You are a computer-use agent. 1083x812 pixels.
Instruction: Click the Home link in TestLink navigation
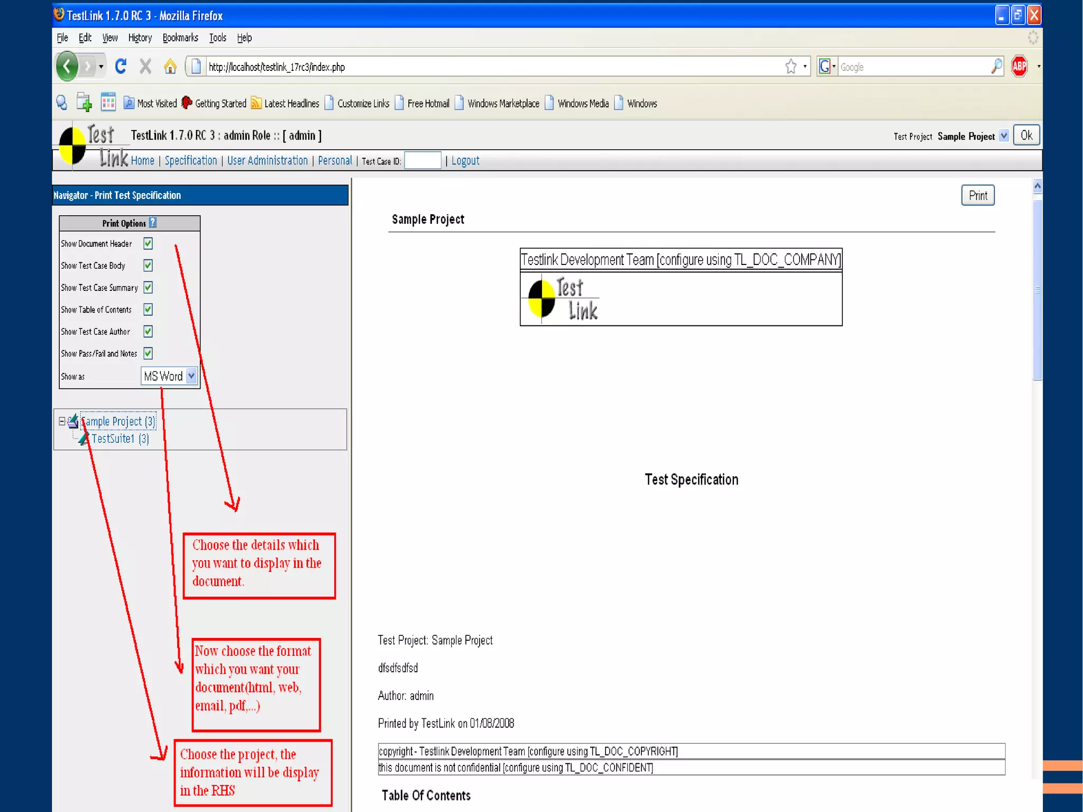(142, 160)
